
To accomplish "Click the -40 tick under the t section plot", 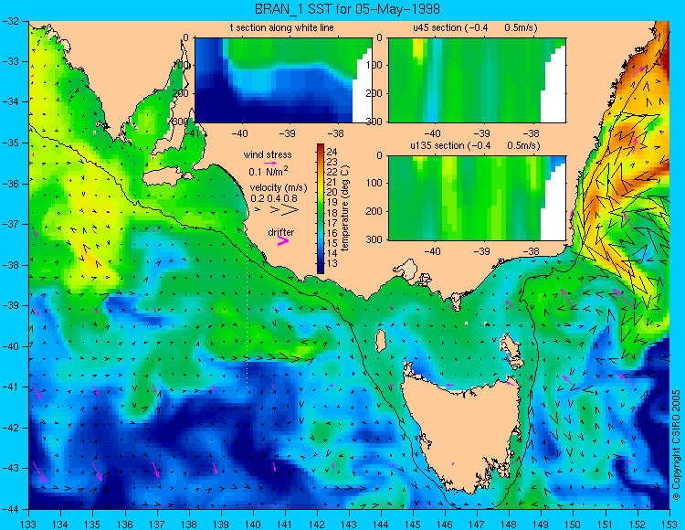I will tap(239, 133).
